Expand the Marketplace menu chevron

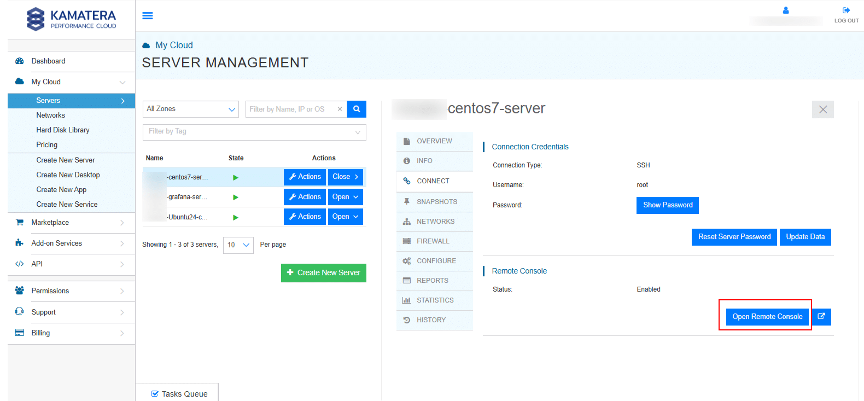point(122,223)
